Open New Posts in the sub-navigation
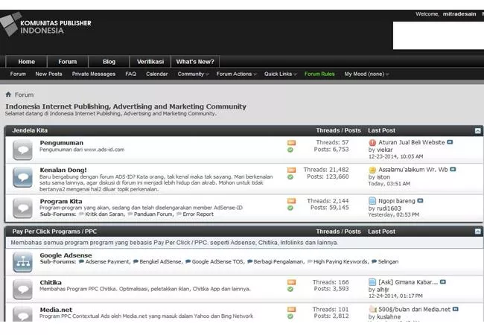484x335 pixels. pos(48,74)
